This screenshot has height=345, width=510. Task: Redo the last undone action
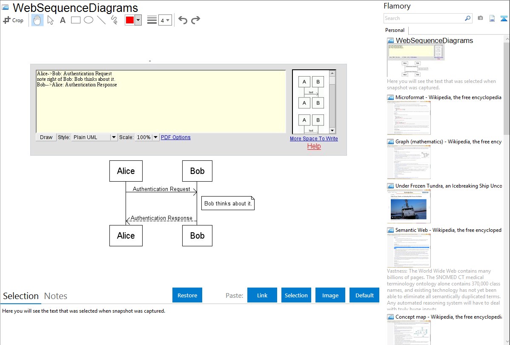point(195,20)
